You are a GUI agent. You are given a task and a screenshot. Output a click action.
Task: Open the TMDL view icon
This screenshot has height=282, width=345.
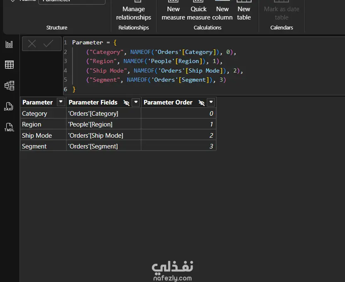click(x=9, y=127)
